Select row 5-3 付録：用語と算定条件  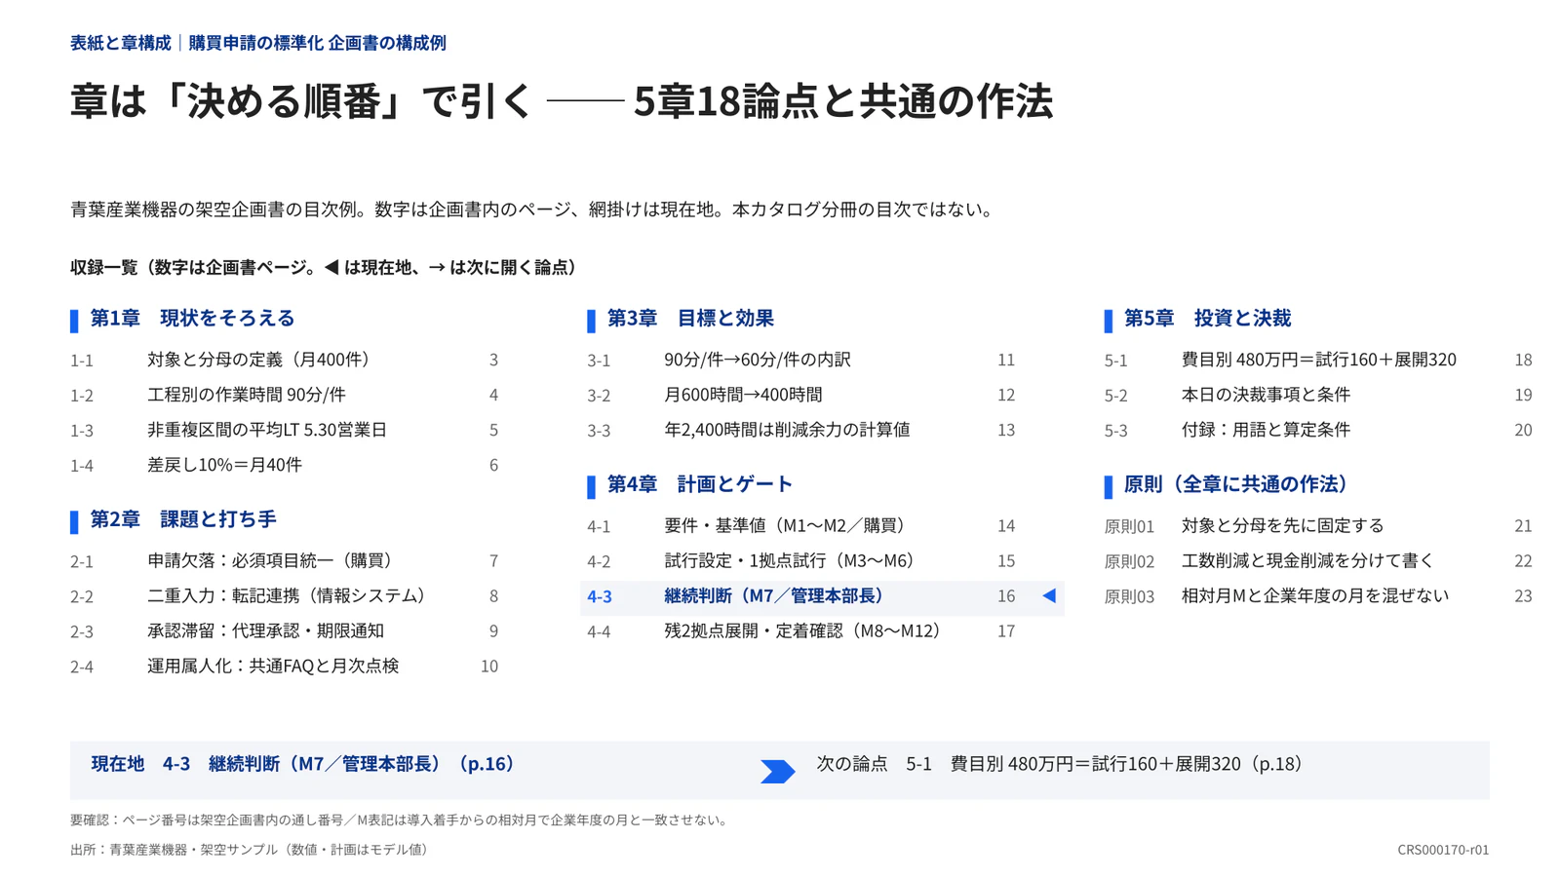(1318, 430)
